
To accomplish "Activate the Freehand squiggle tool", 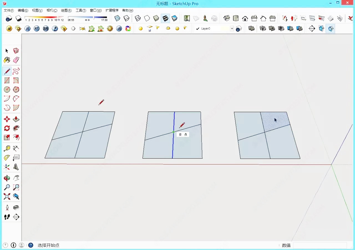I will [x=16, y=71].
